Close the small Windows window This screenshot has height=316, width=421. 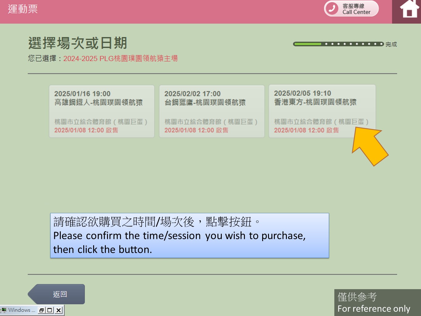(58, 310)
